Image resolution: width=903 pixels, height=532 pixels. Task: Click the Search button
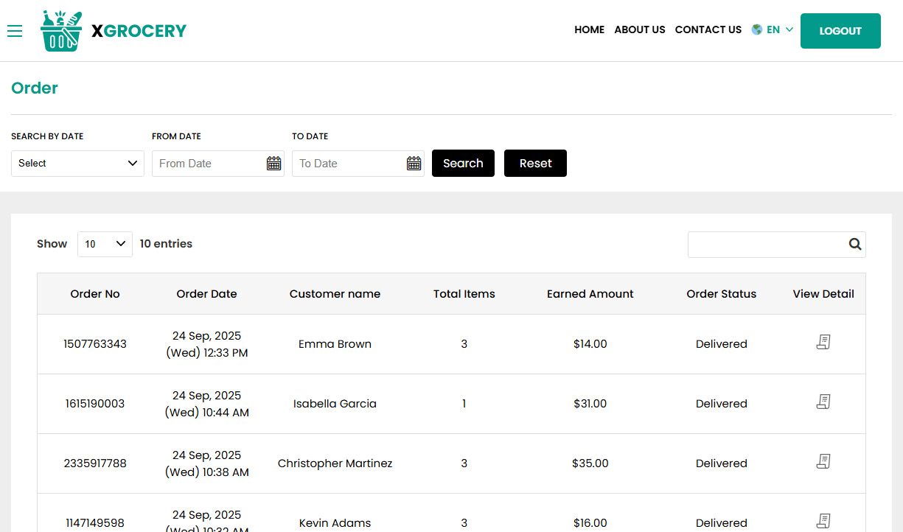click(x=463, y=163)
